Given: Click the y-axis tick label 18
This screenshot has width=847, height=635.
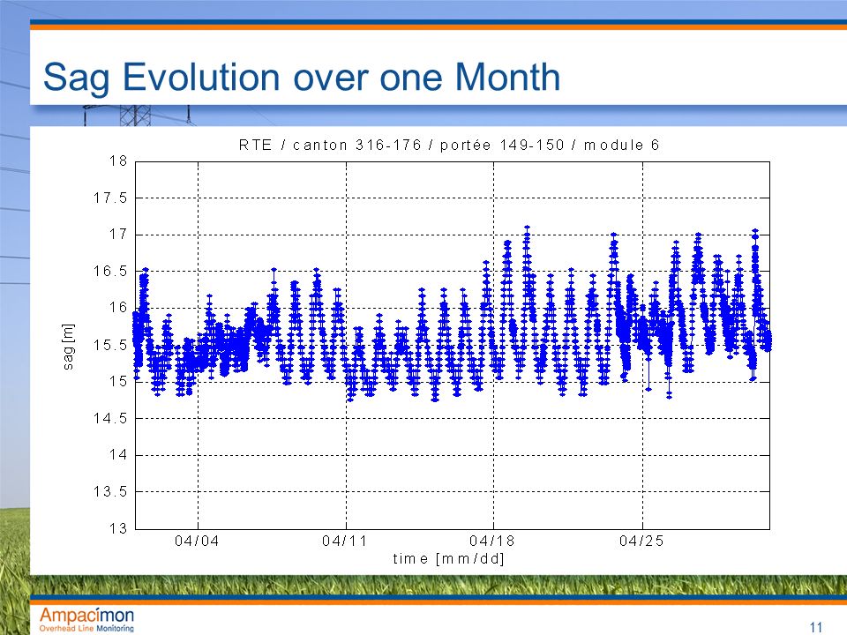Looking at the screenshot, I should pyautogui.click(x=118, y=161).
